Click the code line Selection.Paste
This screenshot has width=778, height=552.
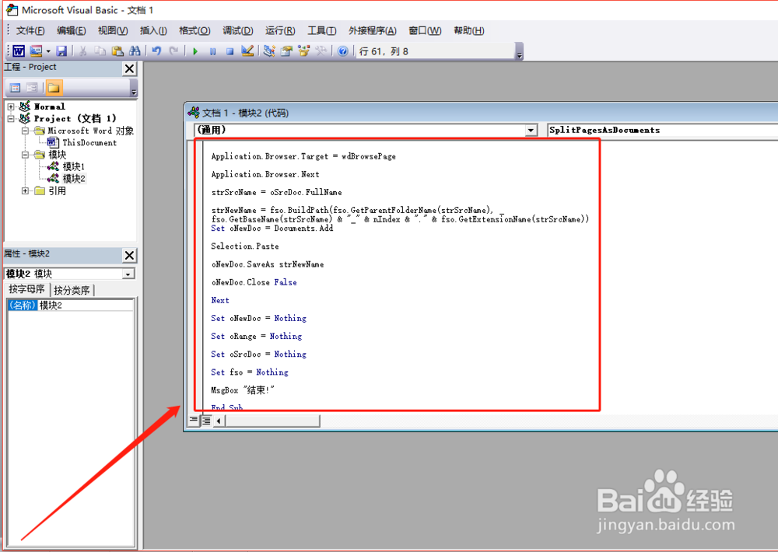[245, 246]
